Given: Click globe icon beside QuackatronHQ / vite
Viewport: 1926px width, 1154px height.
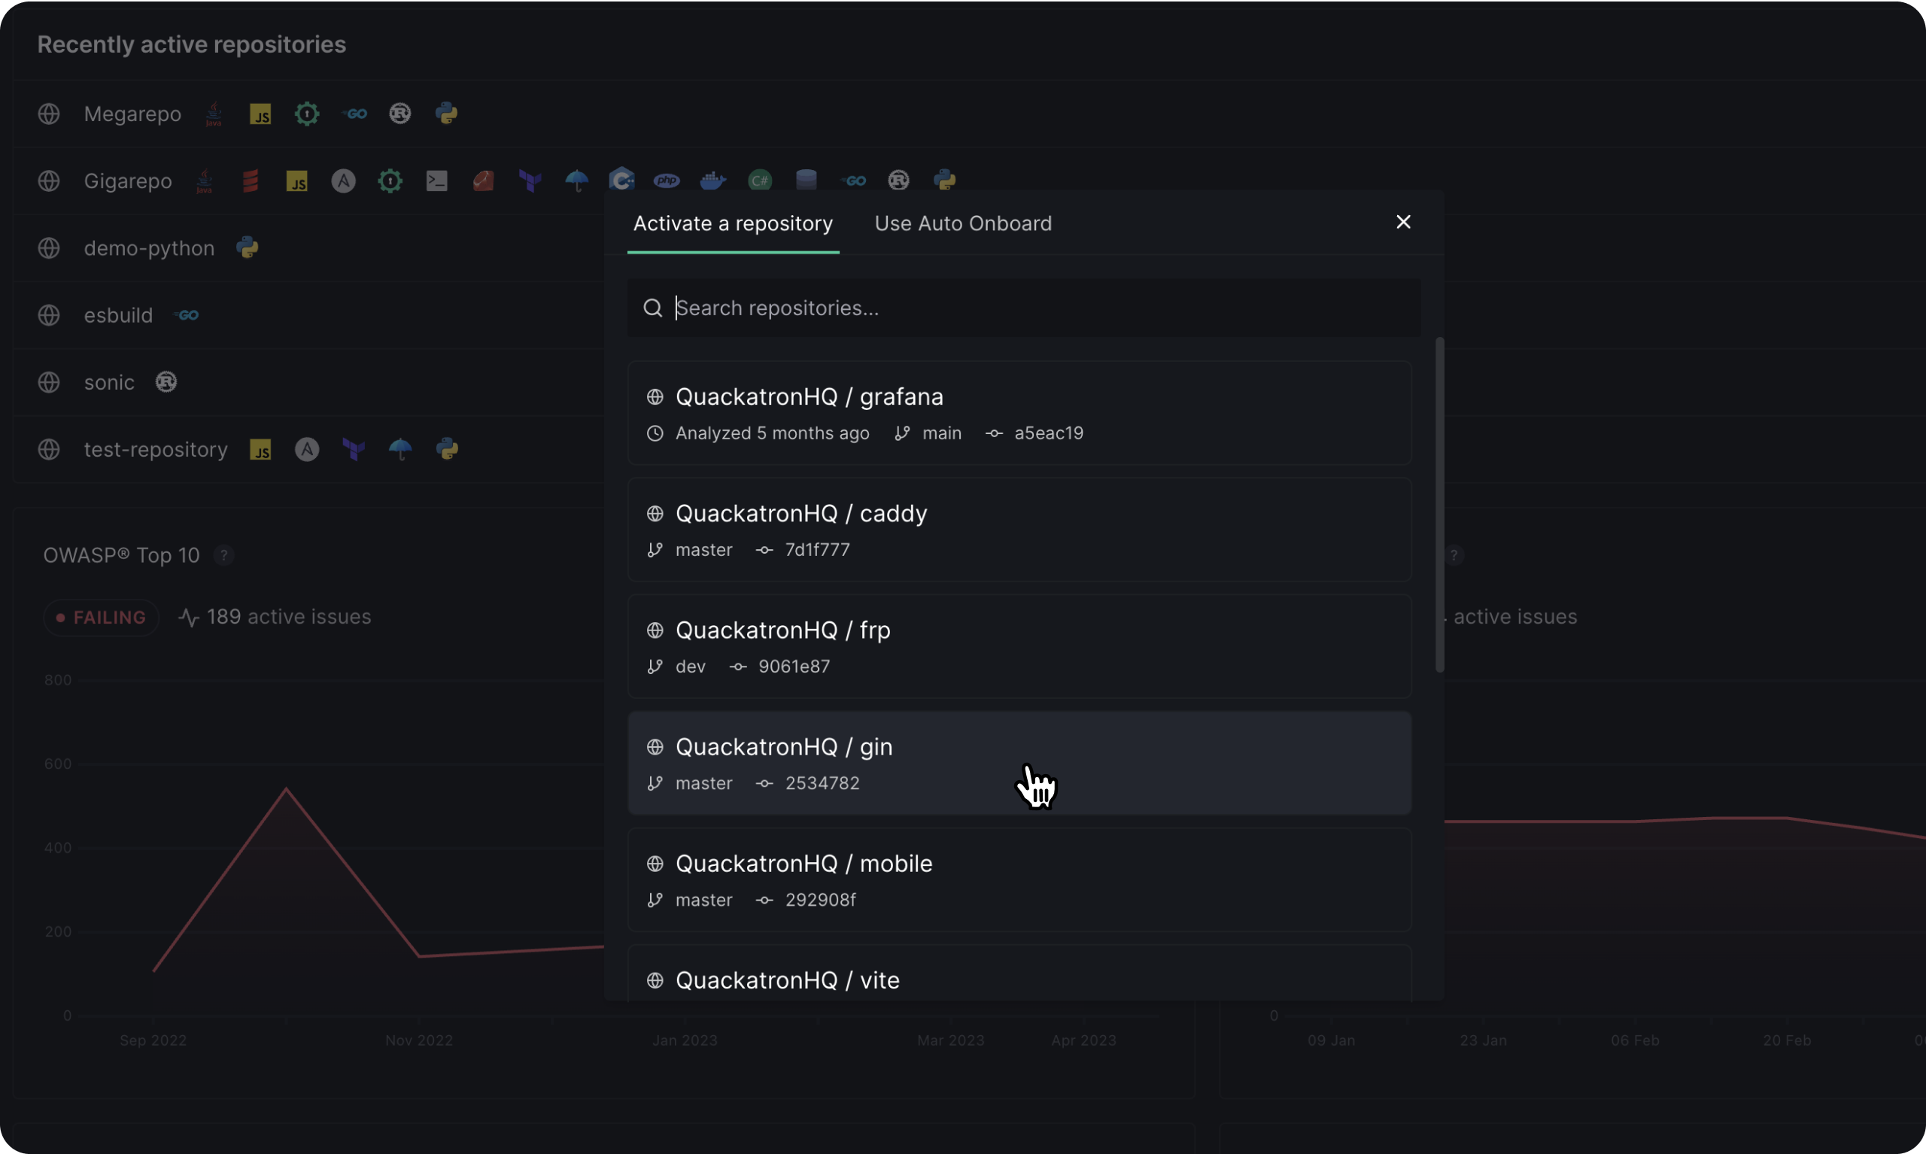Looking at the screenshot, I should (655, 979).
